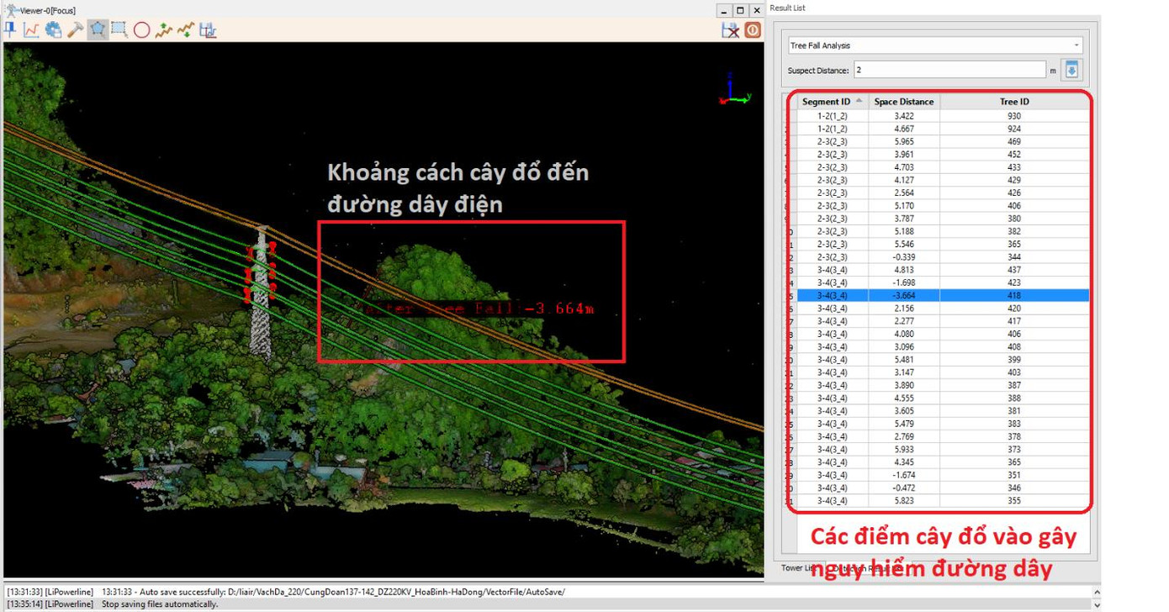Image resolution: width=1169 pixels, height=612 pixels.
Task: Open the span profile chart icon
Action: [x=208, y=30]
